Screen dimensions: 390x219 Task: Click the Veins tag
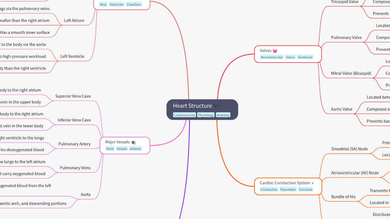[x=110, y=149]
